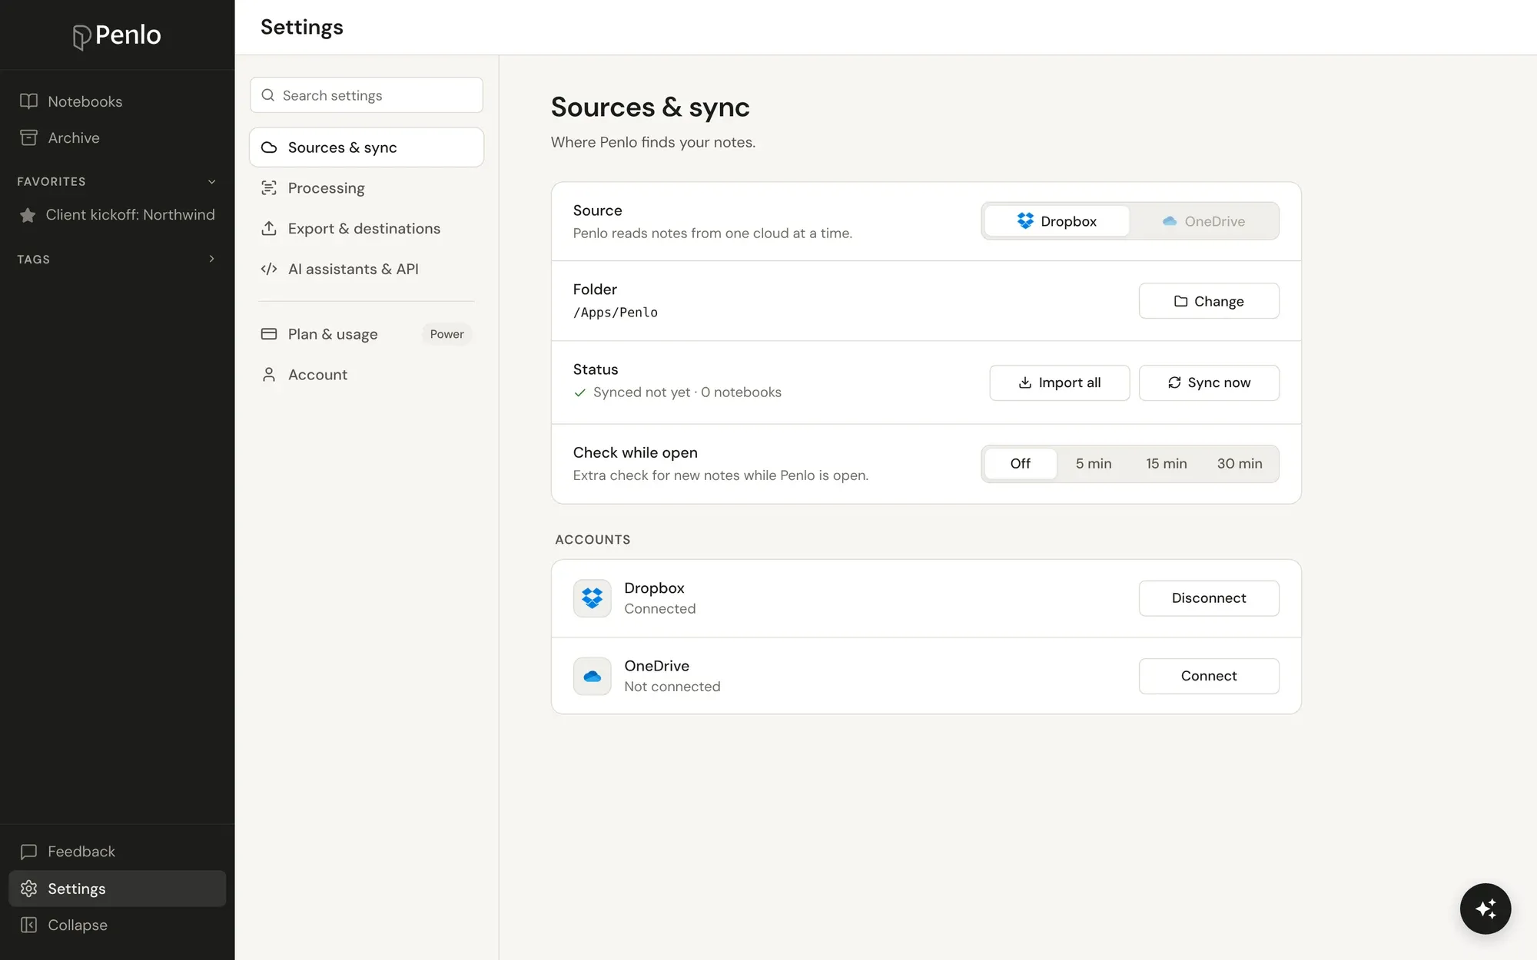Image resolution: width=1537 pixels, height=960 pixels.
Task: Select Dropbox as the source
Action: pos(1057,221)
